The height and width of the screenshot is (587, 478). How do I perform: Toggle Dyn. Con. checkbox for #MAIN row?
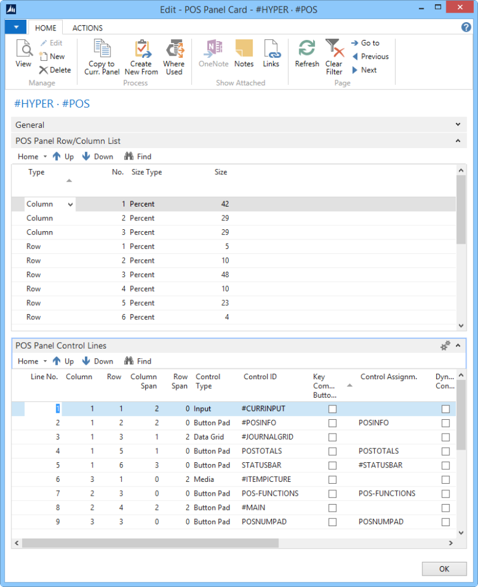click(x=445, y=508)
